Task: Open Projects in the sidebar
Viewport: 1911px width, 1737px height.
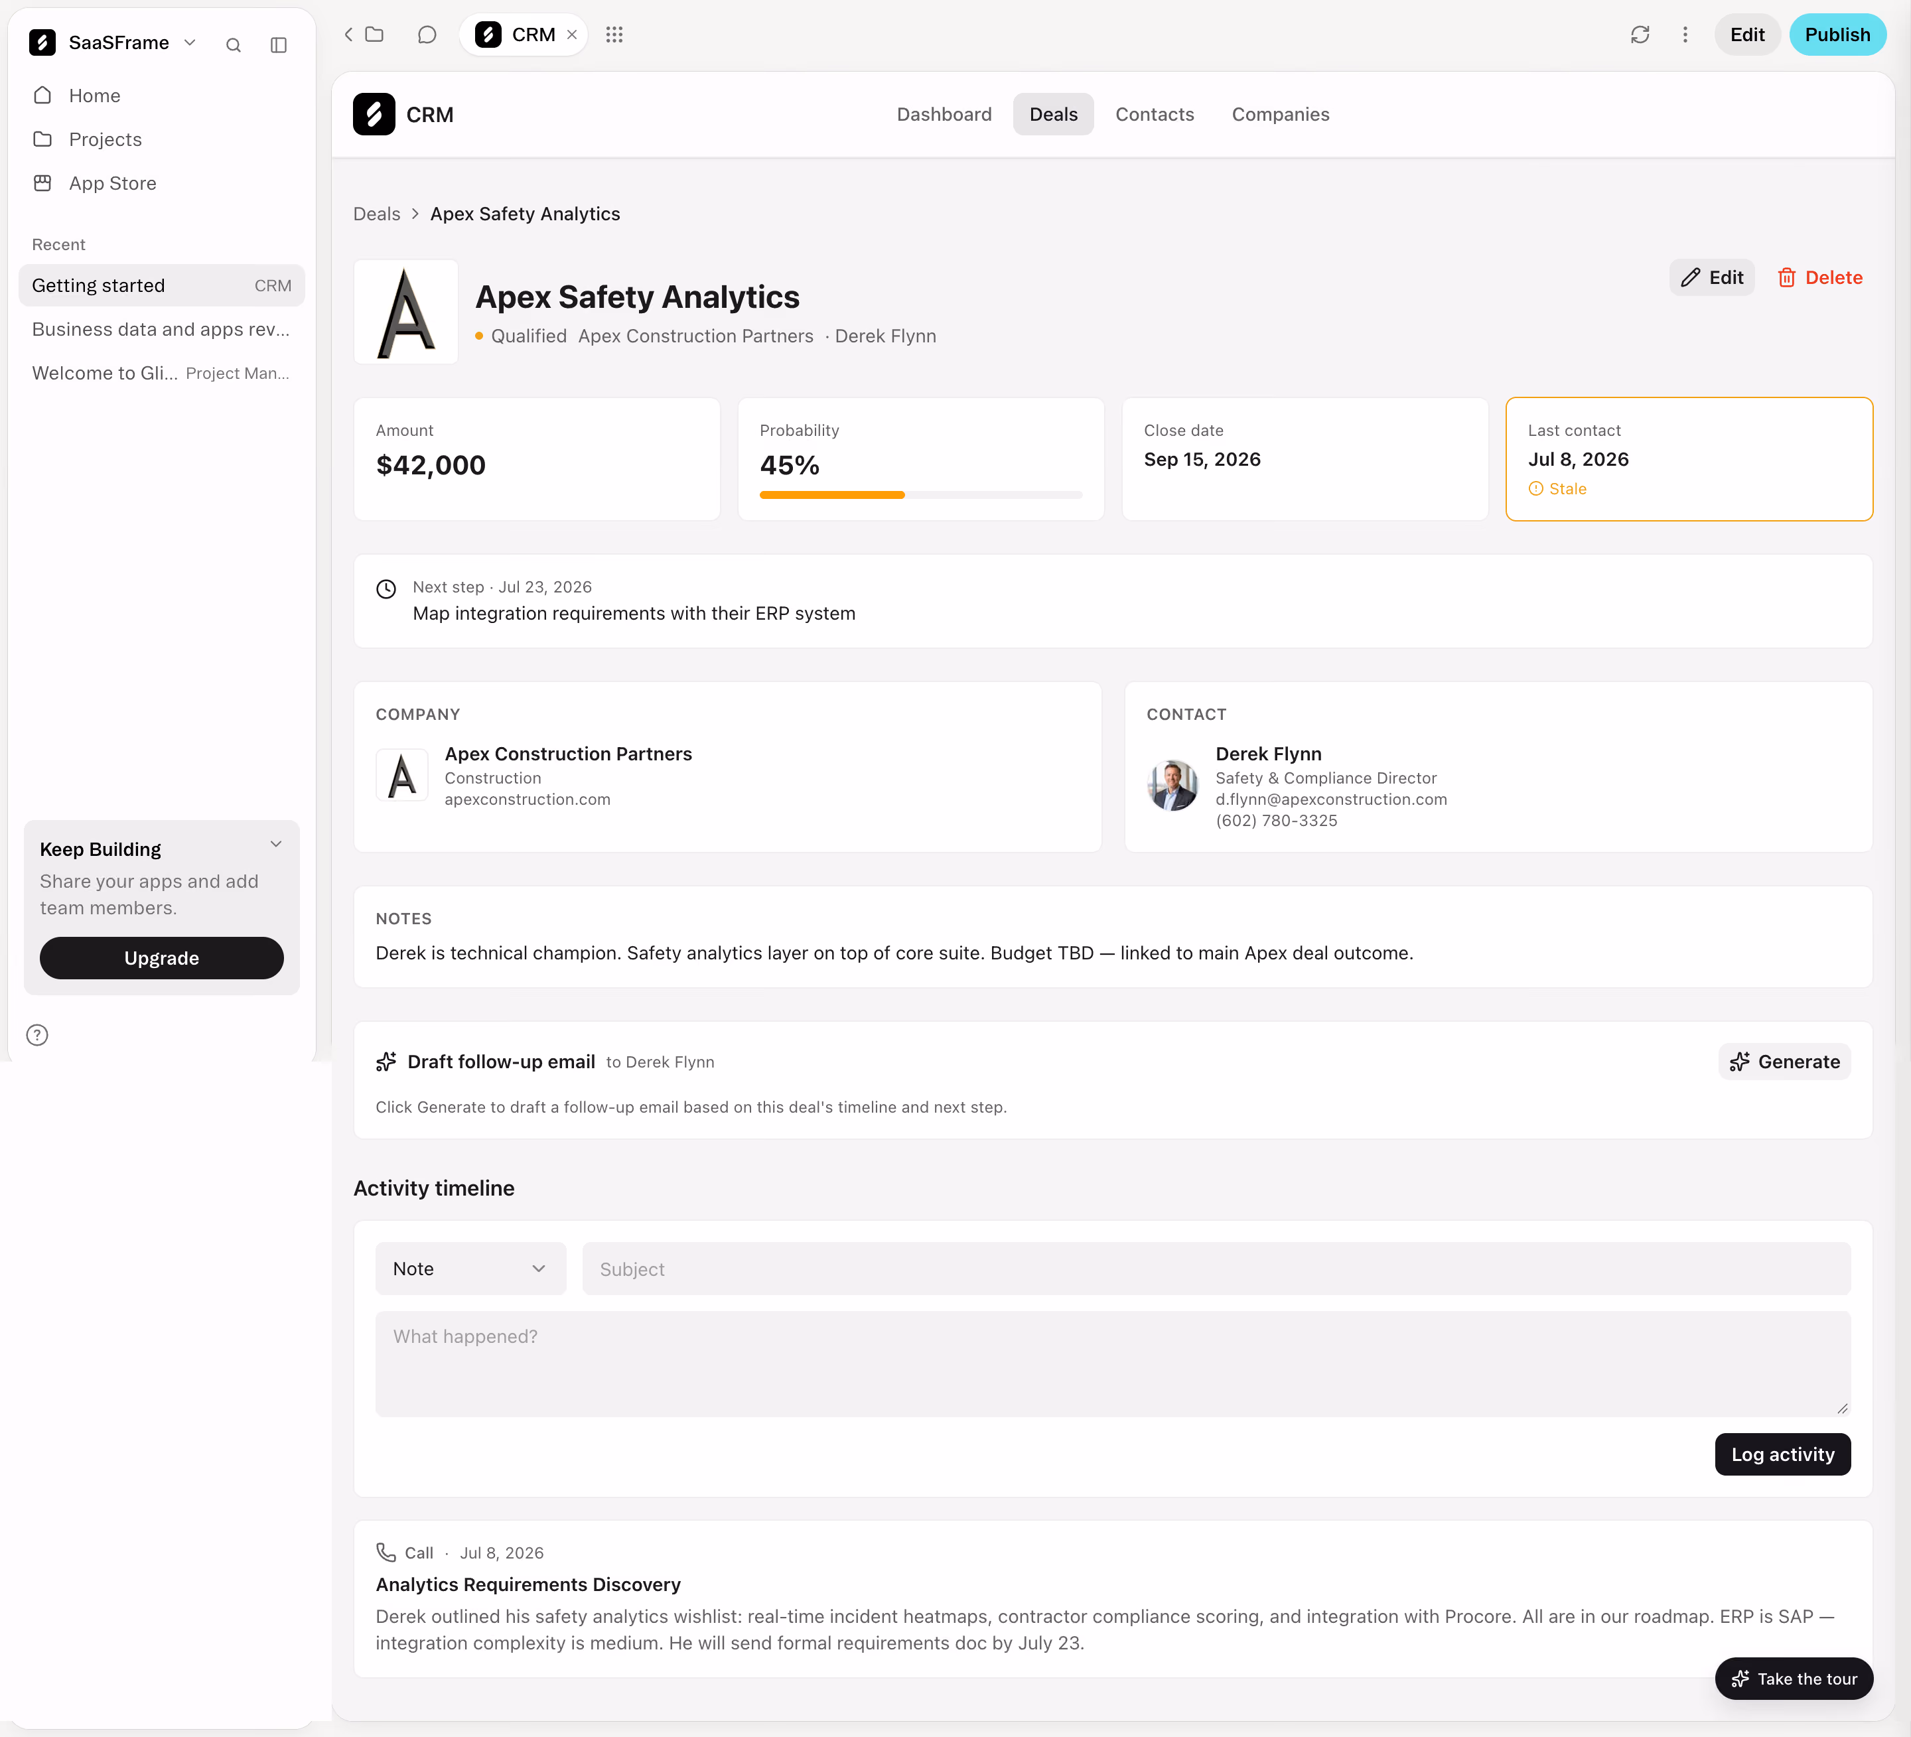Action: 161,139
